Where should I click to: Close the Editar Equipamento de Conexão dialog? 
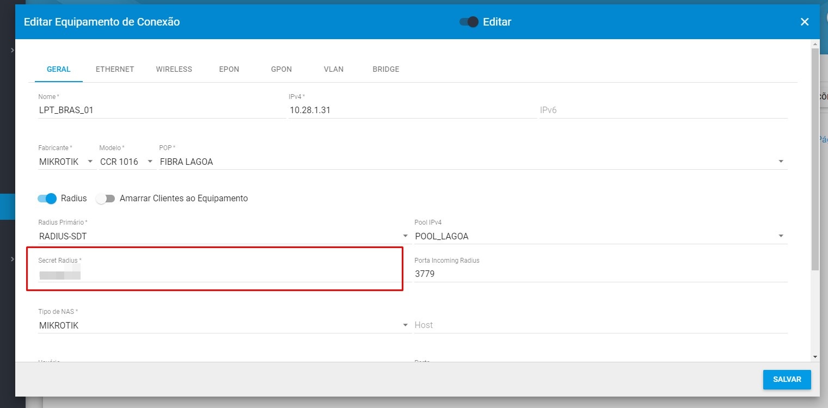[804, 22]
